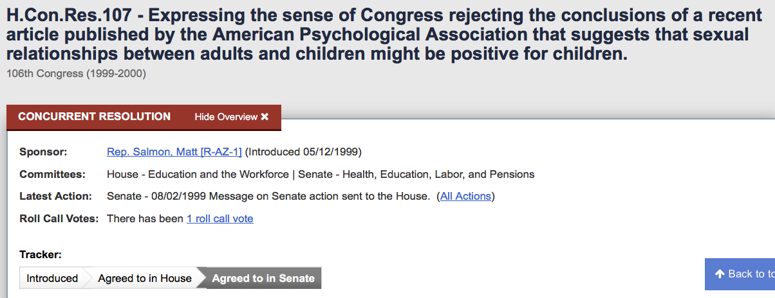Image resolution: width=775 pixels, height=298 pixels.
Task: Open the All Actions link
Action: [x=465, y=197]
